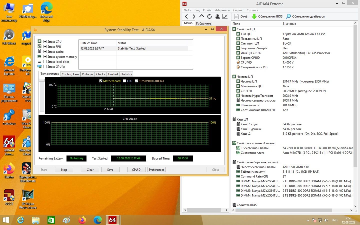Uncheck the Stress FPU option
Screen dimensions: 360x225
[45, 47]
